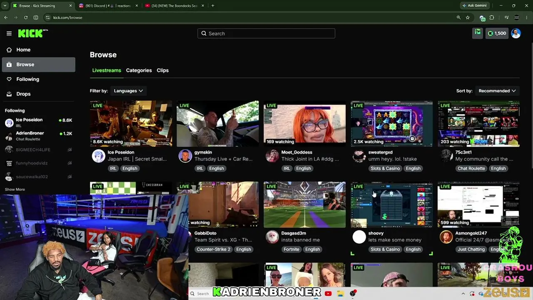Screen dimensions: 533x300
Task: Open the Kick points balance showing 1,500
Action: 497,33
